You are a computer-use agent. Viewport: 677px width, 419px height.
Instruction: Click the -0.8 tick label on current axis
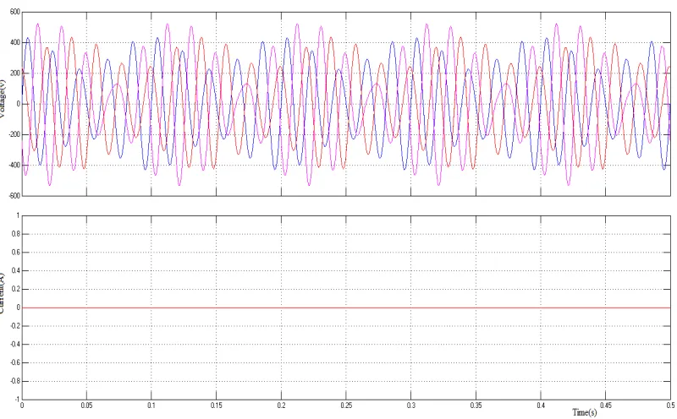15,382
